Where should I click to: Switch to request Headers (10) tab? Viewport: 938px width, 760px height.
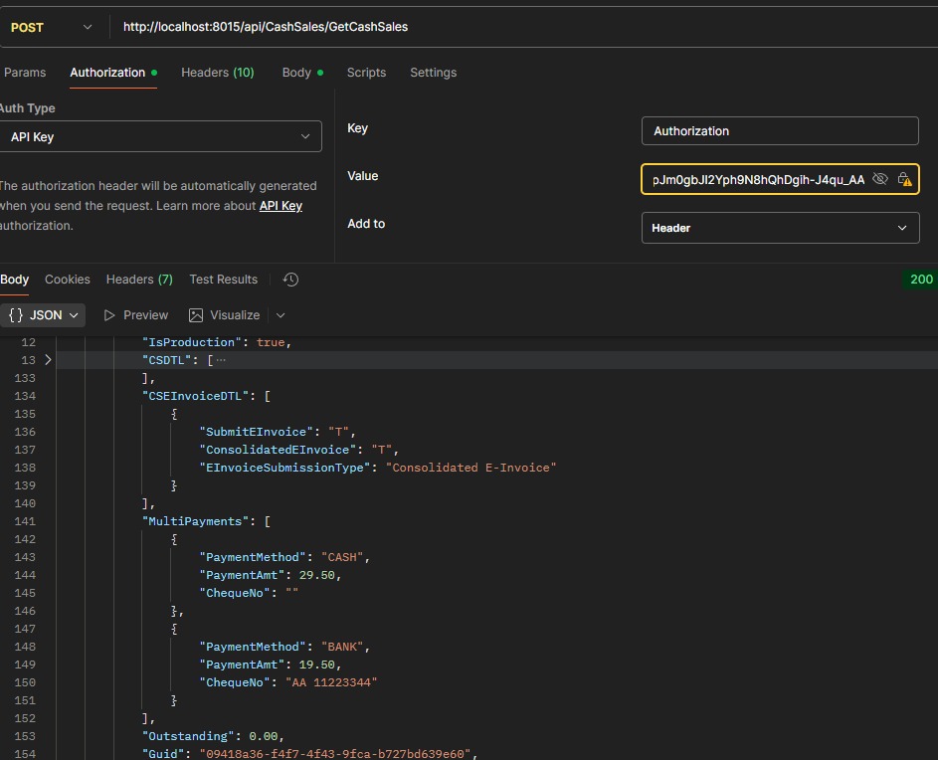pyautogui.click(x=217, y=73)
